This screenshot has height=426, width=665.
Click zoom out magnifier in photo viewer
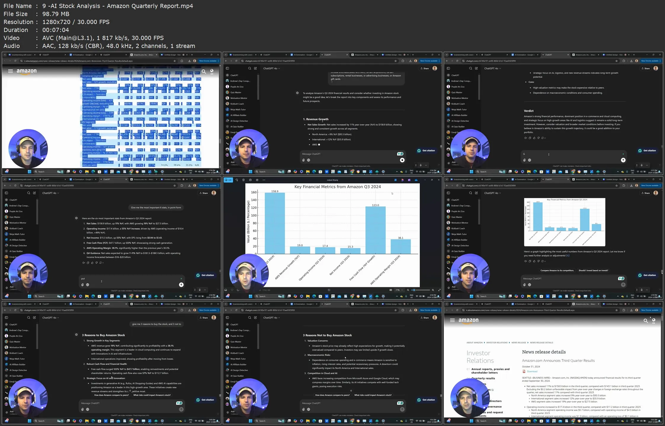[x=408, y=290]
